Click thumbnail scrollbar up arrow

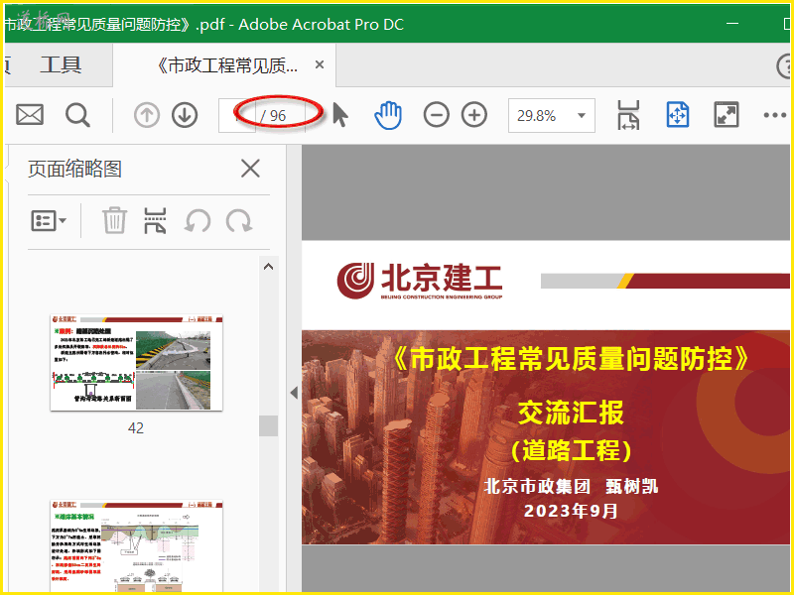click(x=268, y=267)
